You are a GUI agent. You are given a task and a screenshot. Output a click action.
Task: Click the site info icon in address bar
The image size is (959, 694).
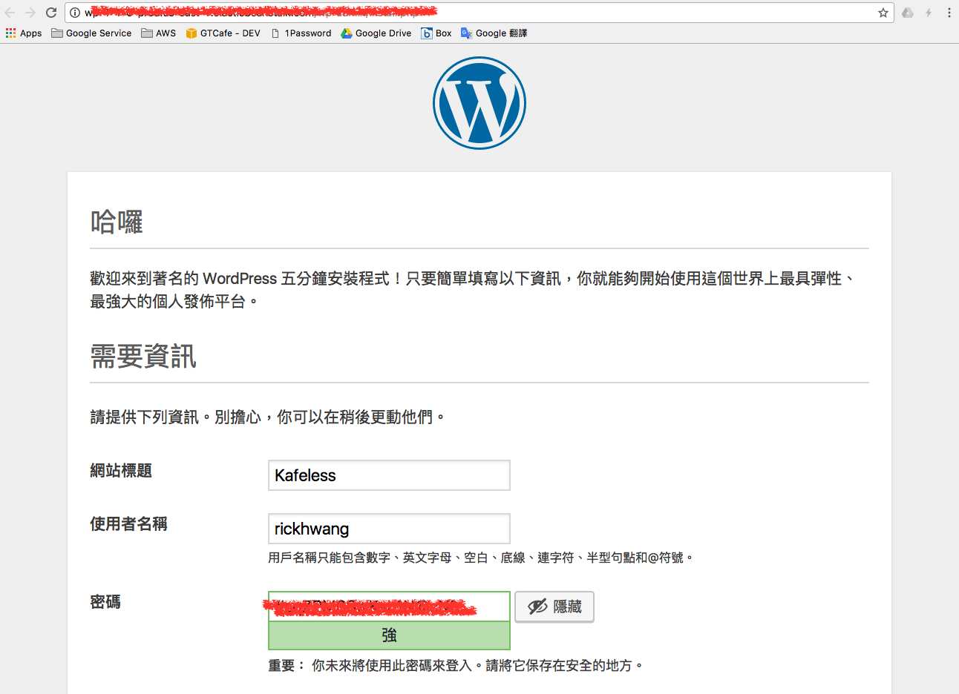point(75,13)
